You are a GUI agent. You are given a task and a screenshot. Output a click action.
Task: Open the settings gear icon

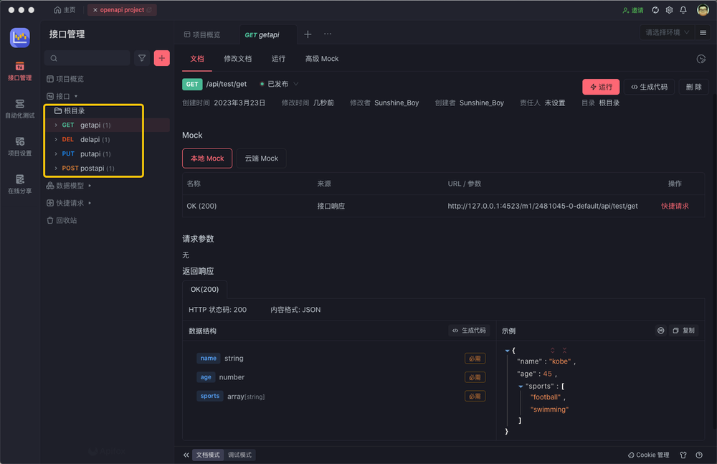(669, 9)
